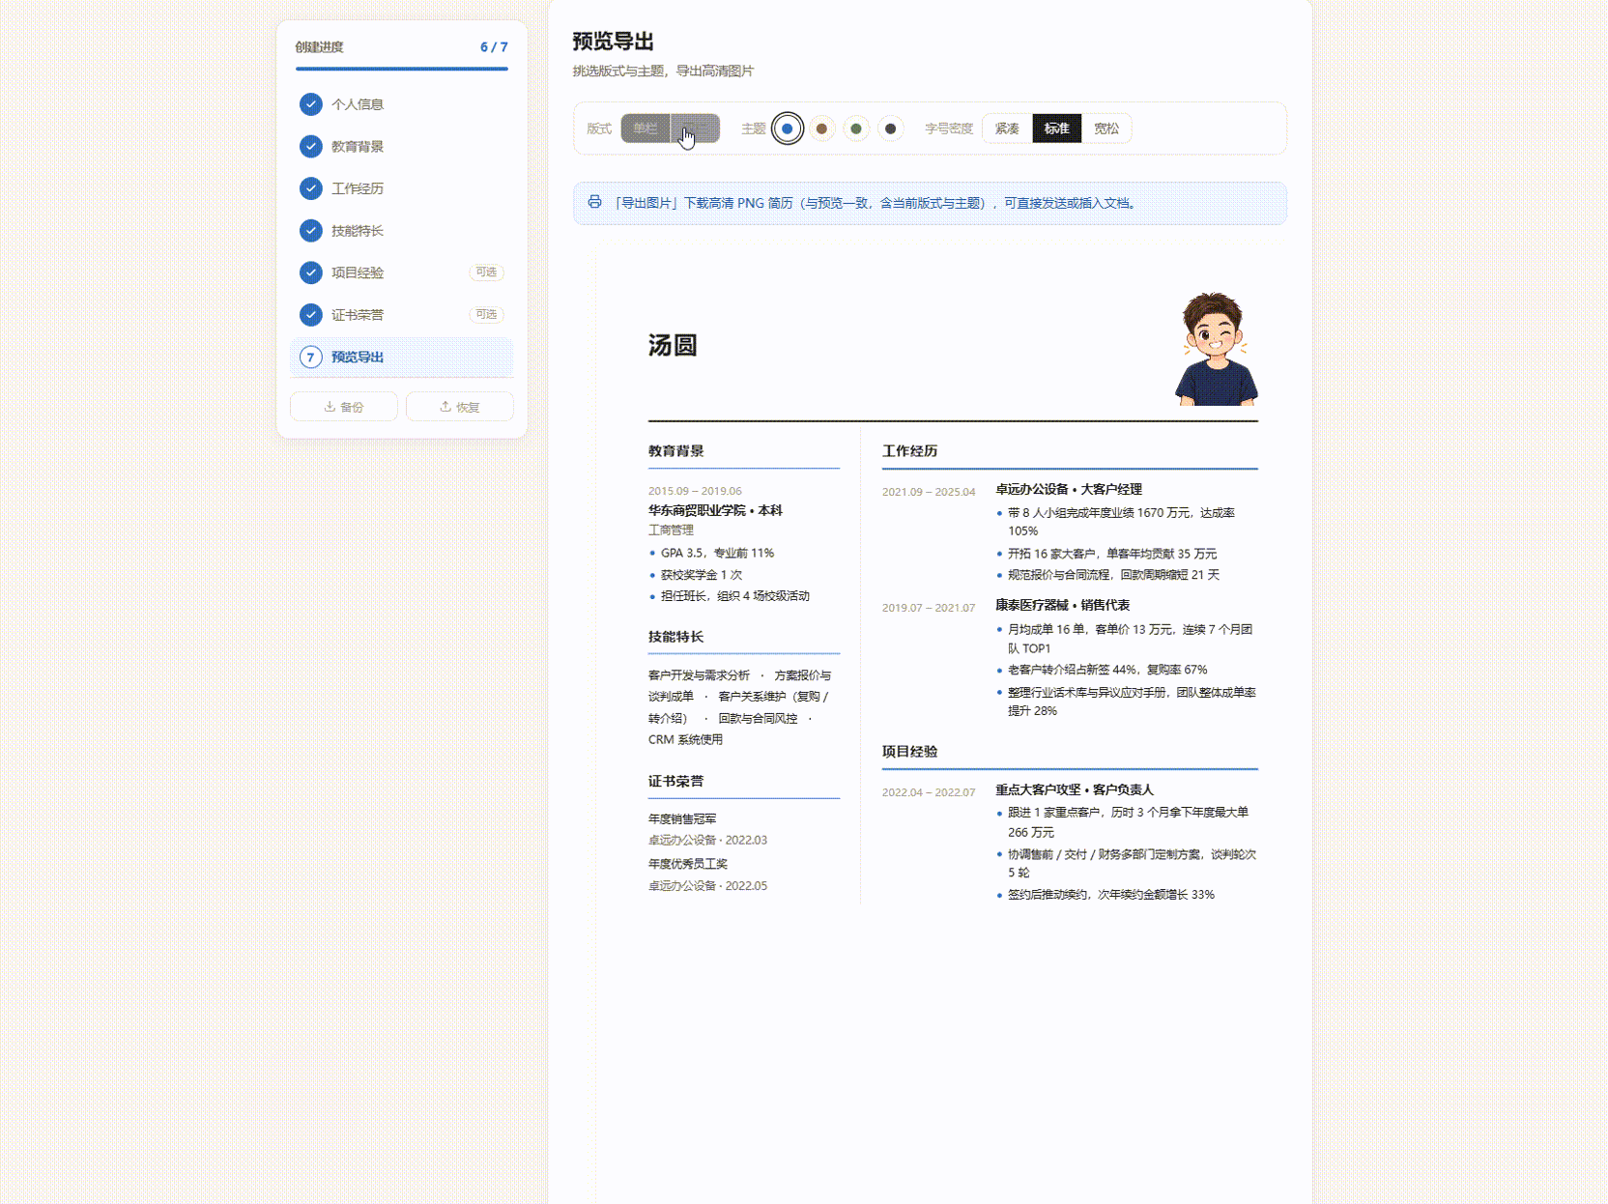
Task: Click the 技能特长 heading in the resume preview
Action: coord(676,637)
